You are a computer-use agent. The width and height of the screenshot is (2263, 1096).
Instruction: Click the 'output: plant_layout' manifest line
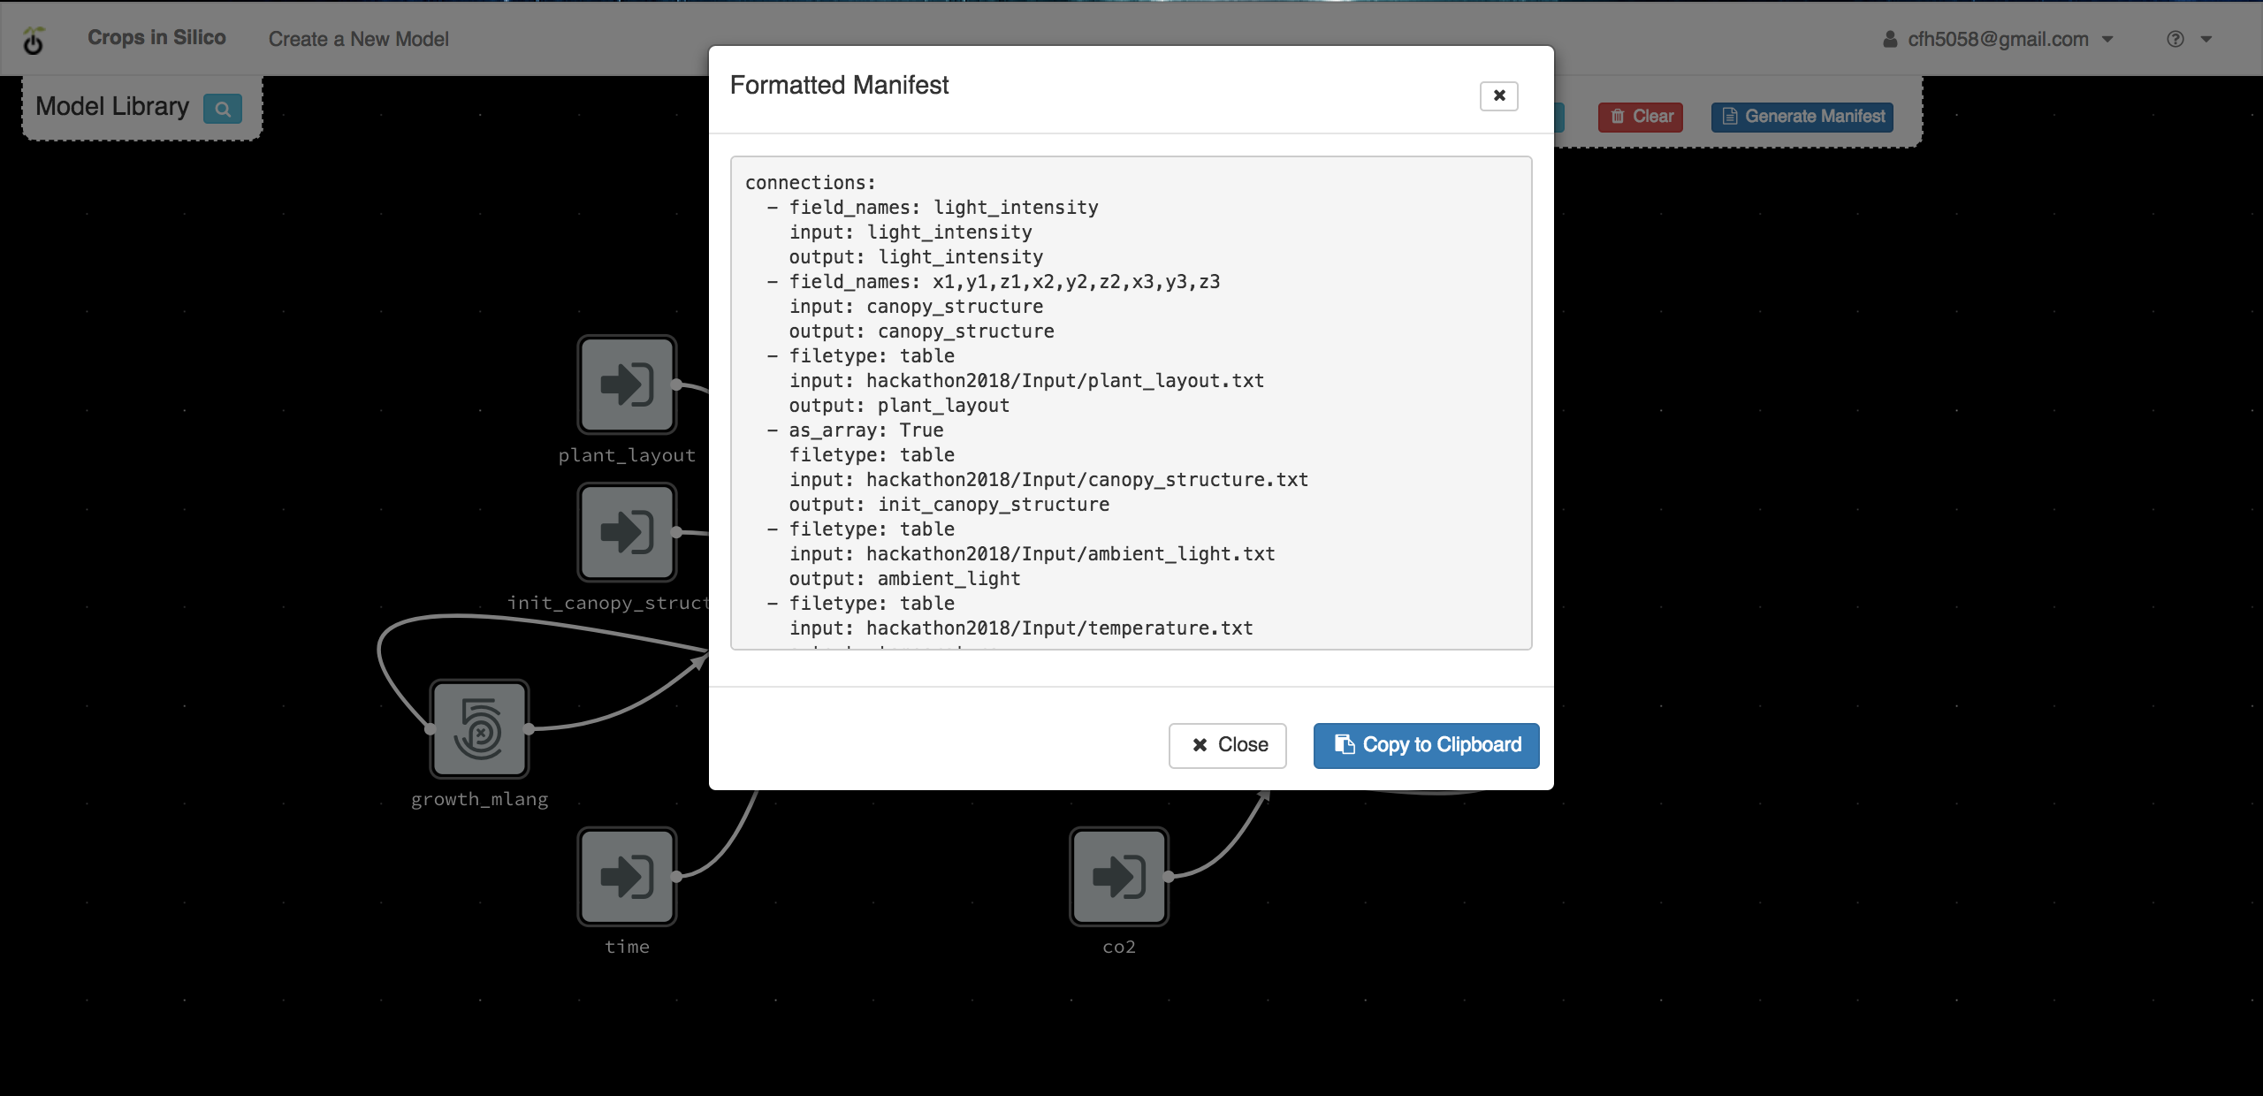[899, 406]
